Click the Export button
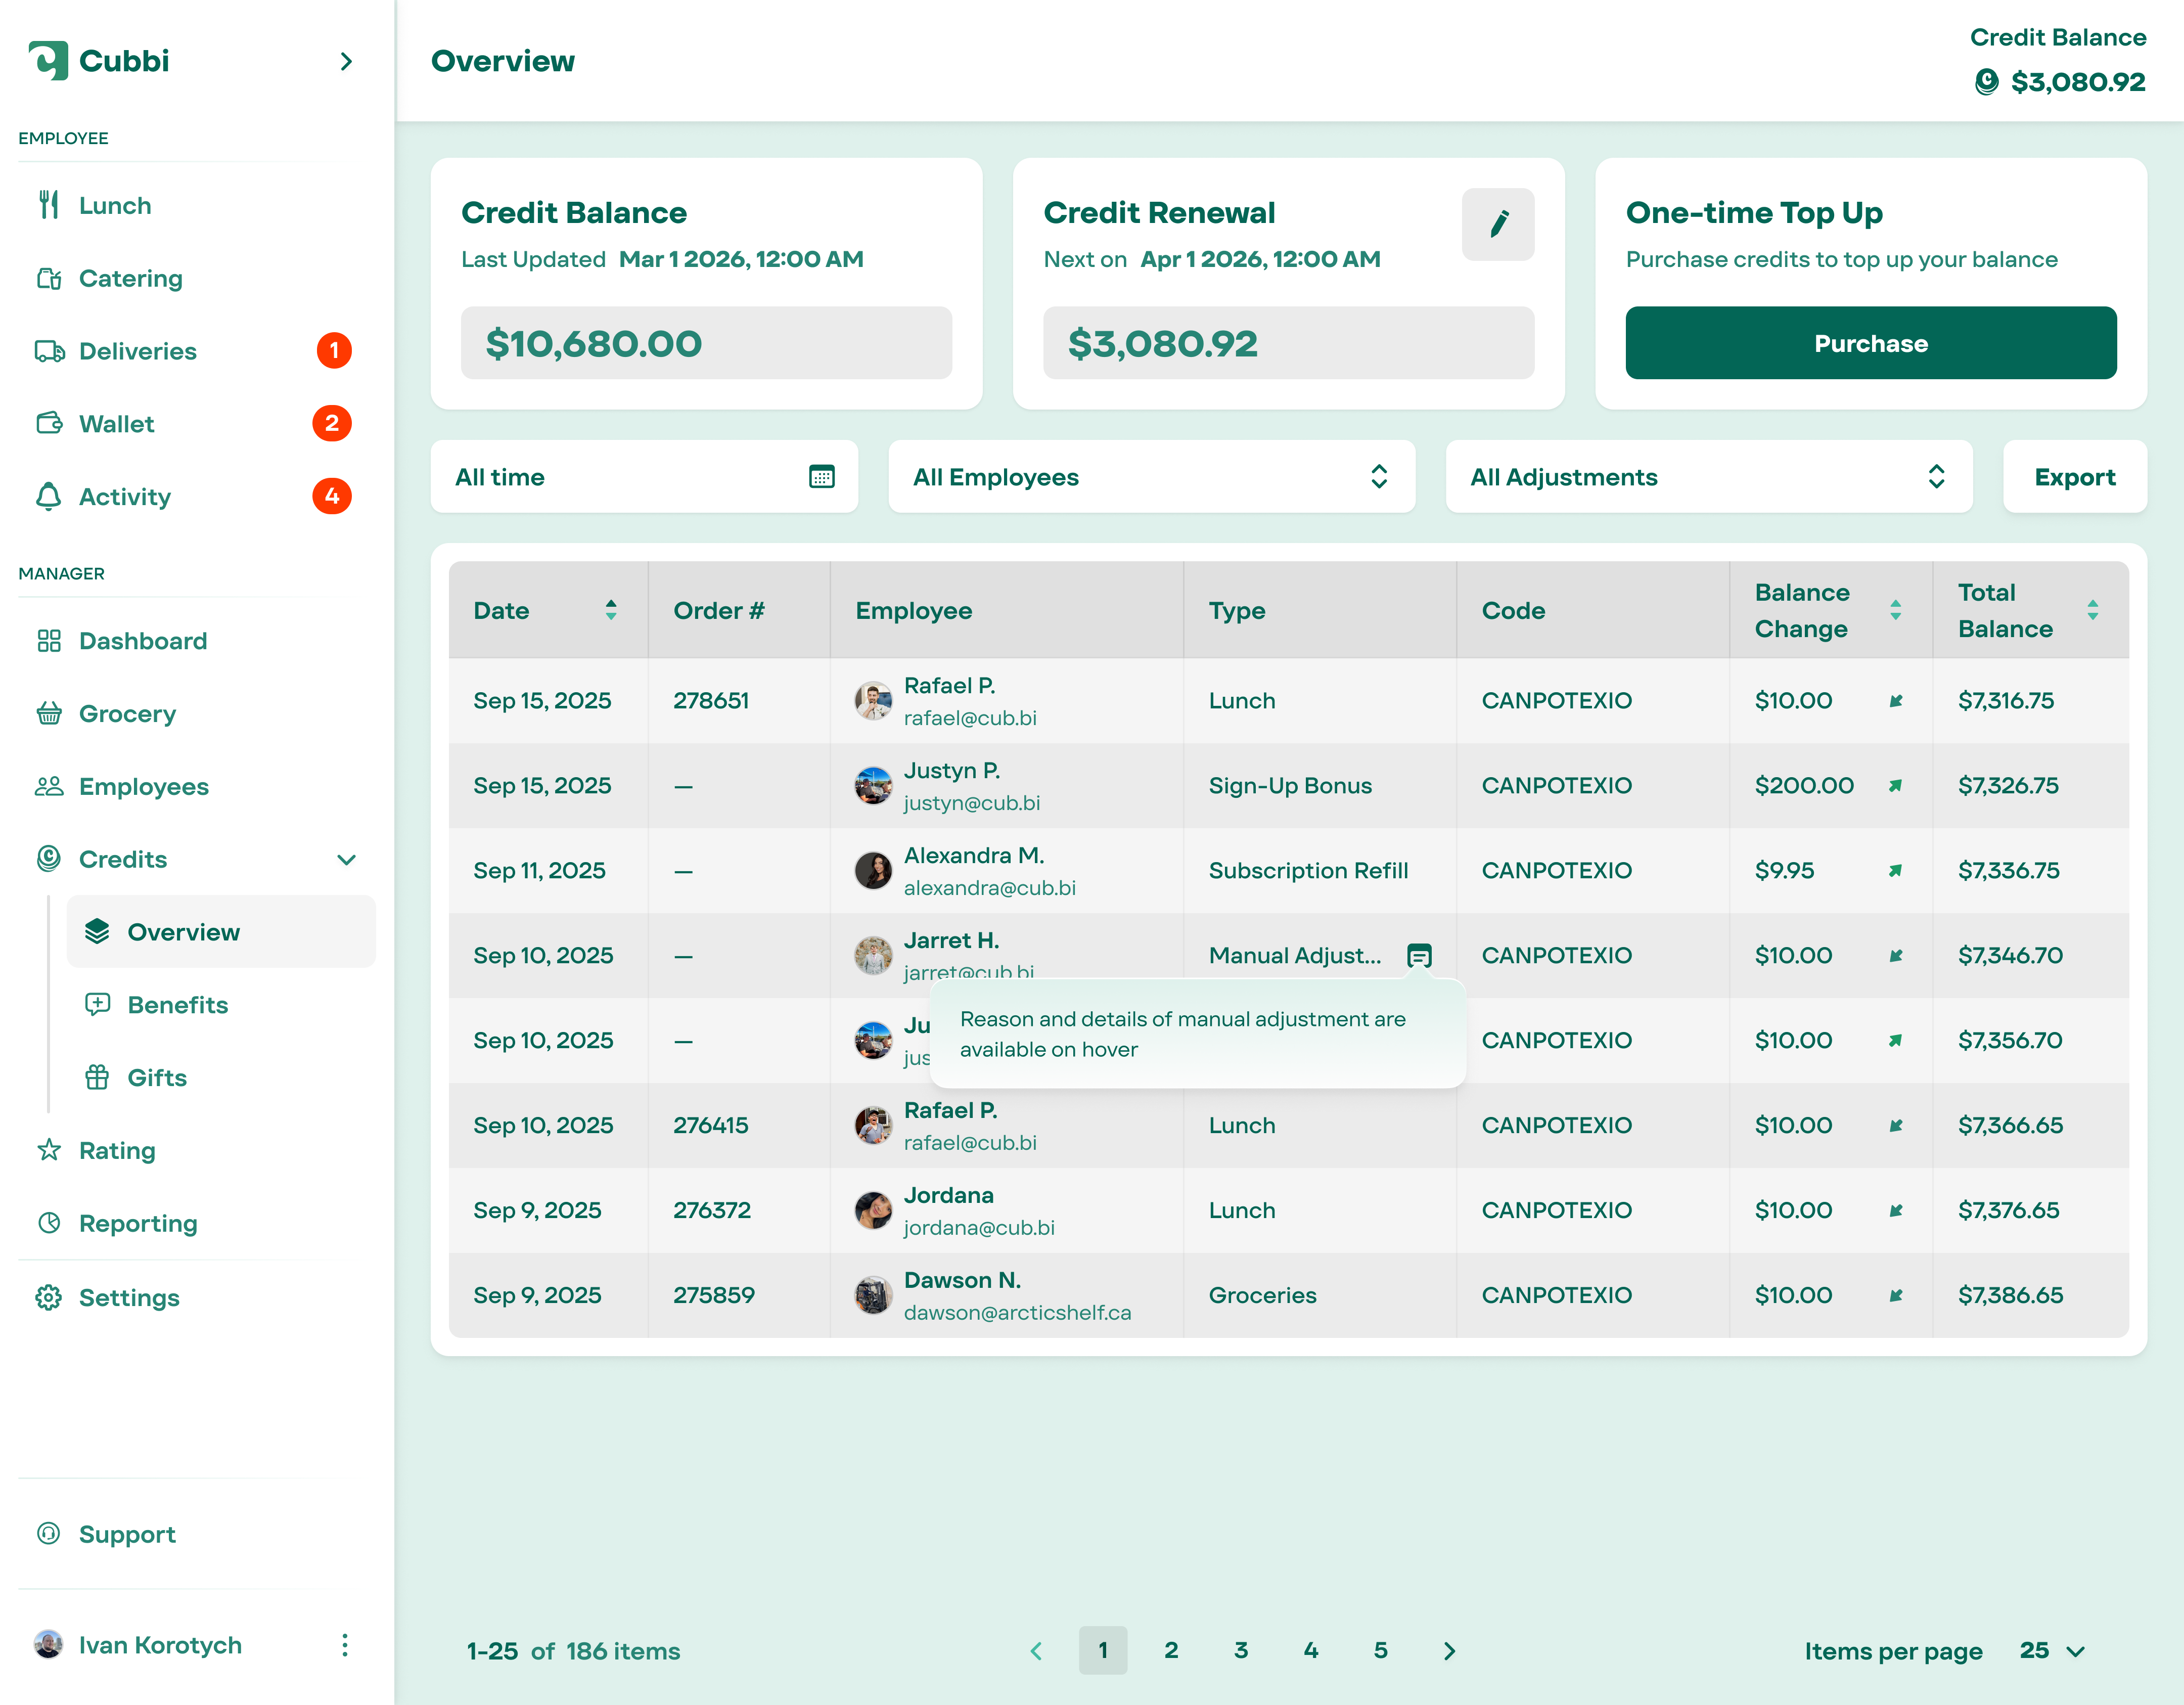Image resolution: width=2184 pixels, height=1705 pixels. [x=2075, y=477]
